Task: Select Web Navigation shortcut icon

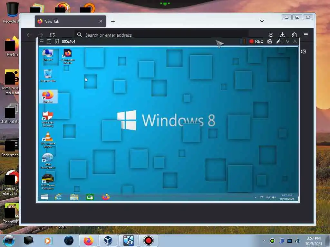Action: (48, 161)
